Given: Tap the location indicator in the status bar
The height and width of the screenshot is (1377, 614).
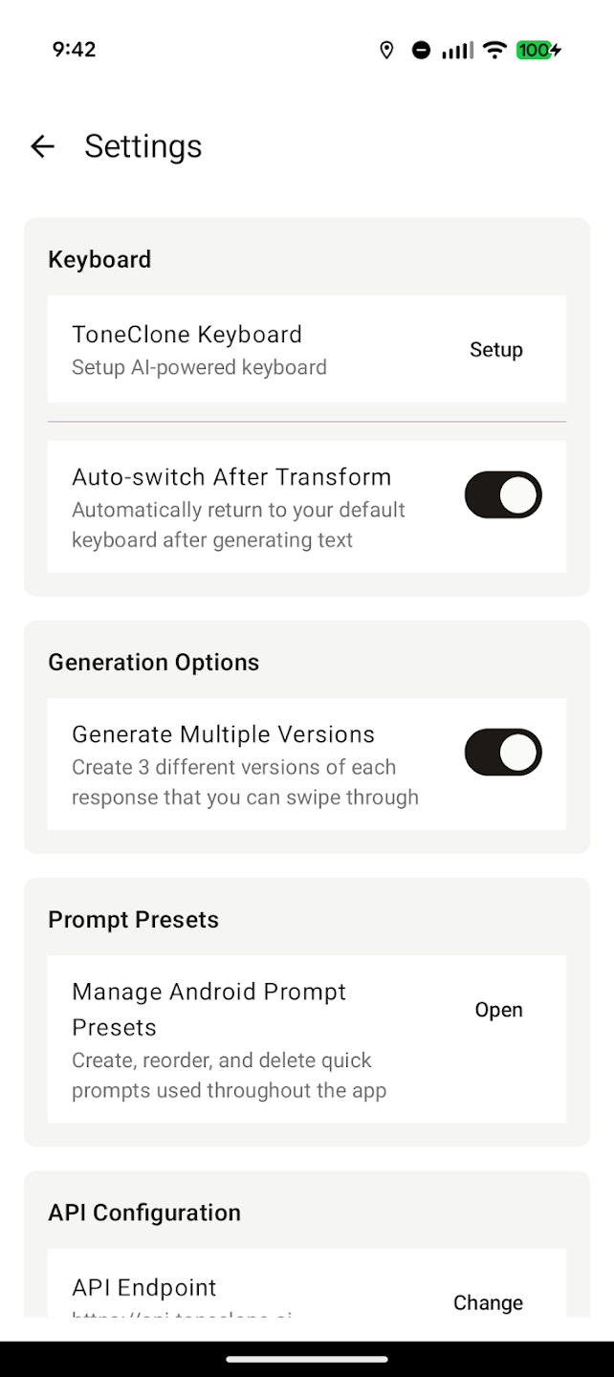Looking at the screenshot, I should tap(386, 50).
